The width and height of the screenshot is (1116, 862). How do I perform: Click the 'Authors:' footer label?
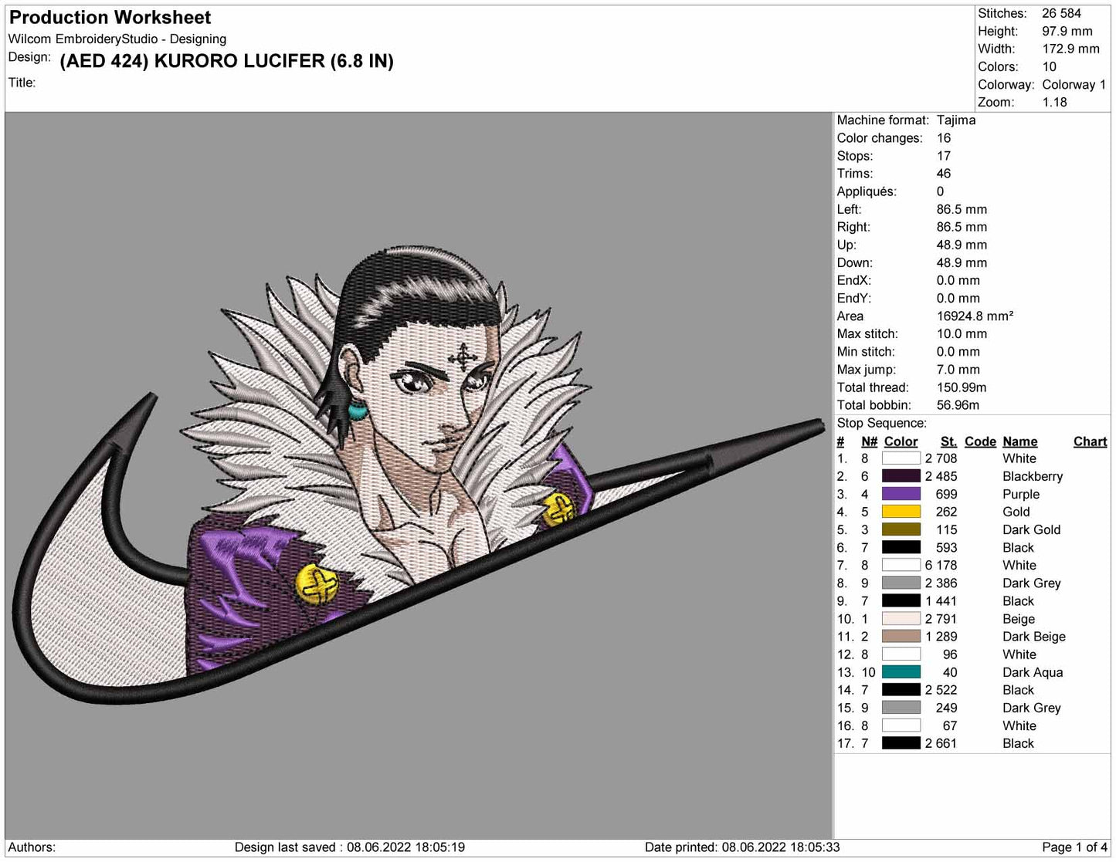coord(32,847)
